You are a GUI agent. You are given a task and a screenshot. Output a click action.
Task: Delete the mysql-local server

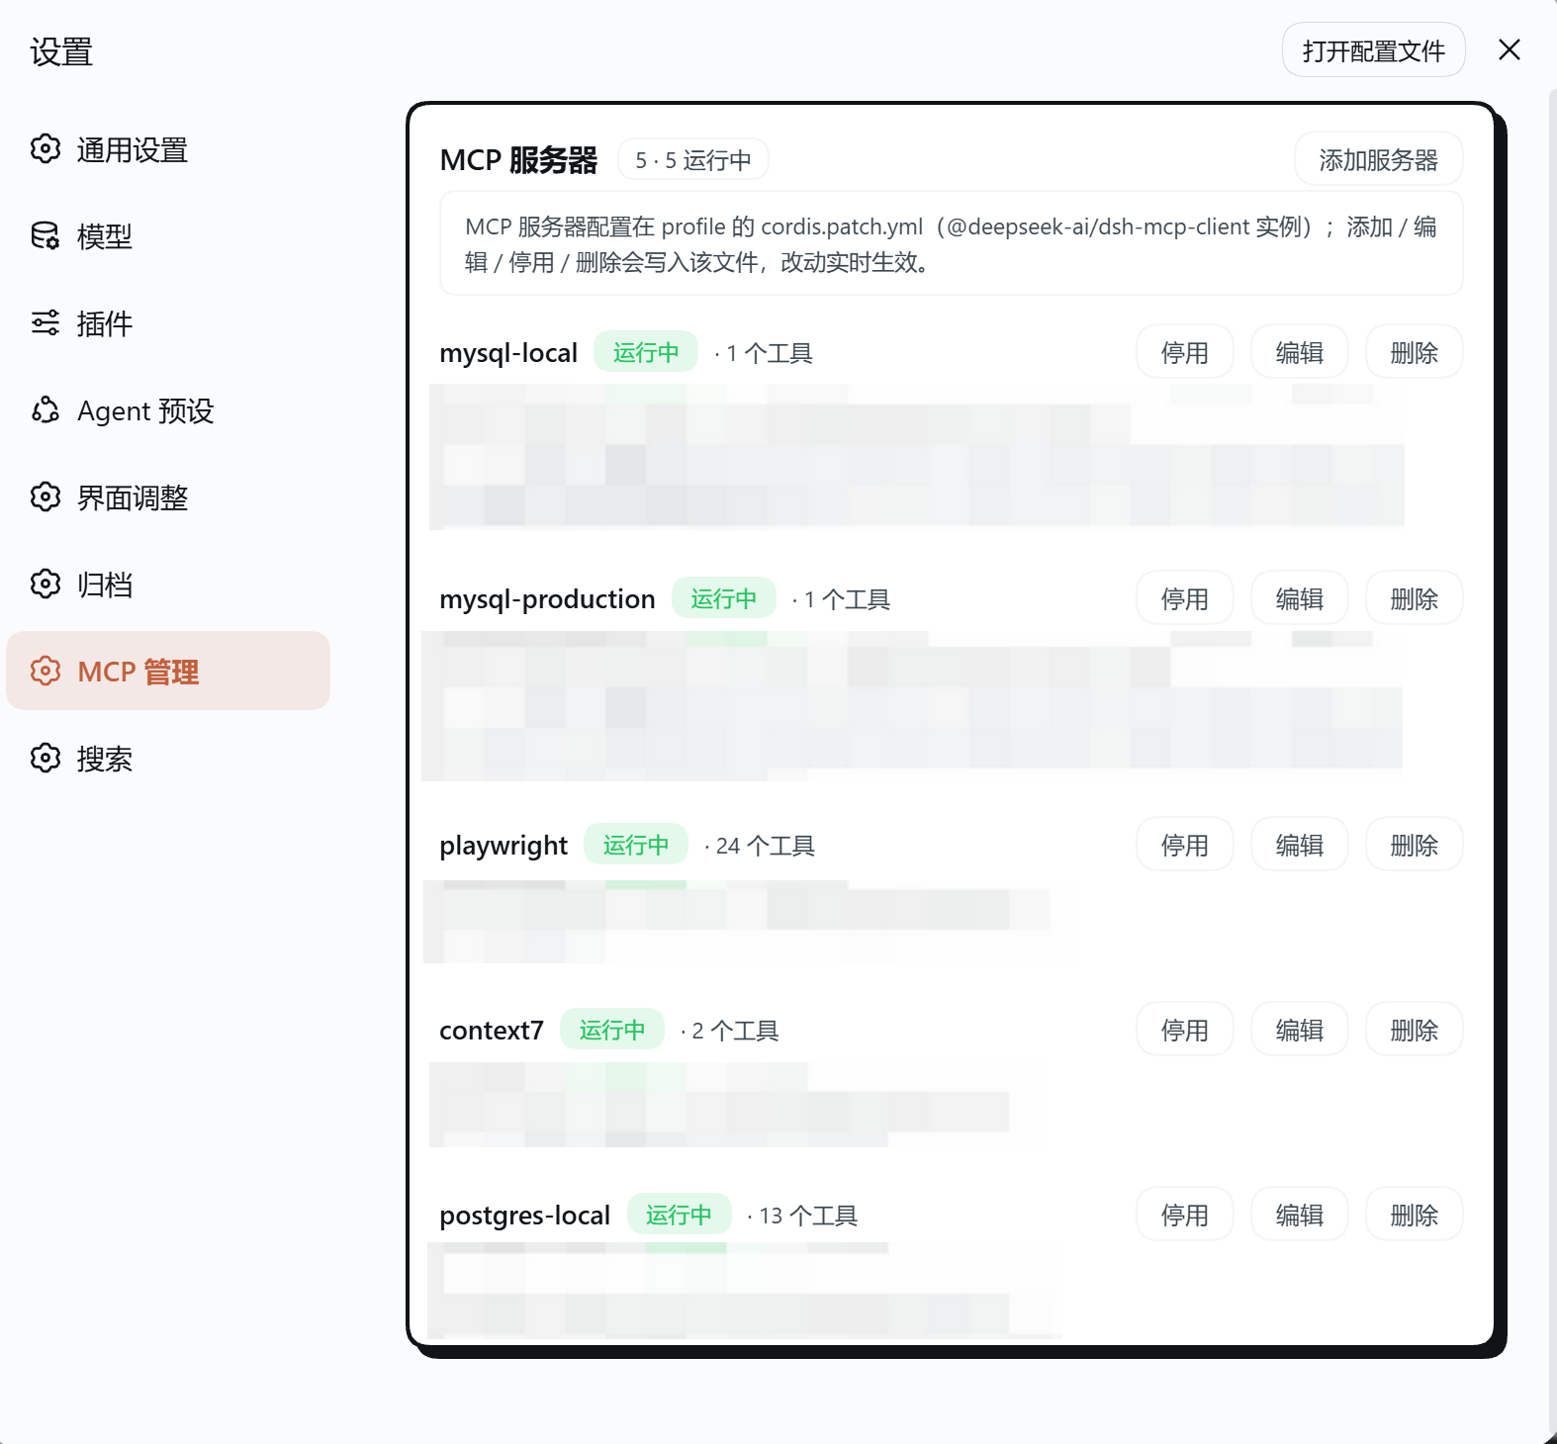(x=1415, y=352)
